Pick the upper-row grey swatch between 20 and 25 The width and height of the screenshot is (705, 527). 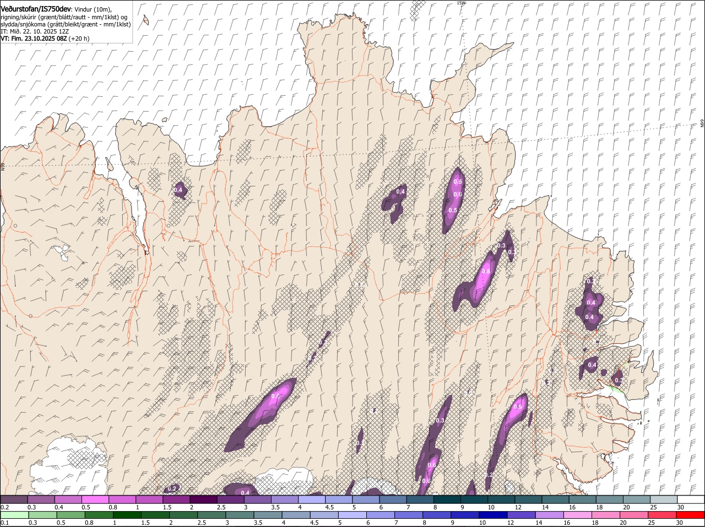pos(637,499)
